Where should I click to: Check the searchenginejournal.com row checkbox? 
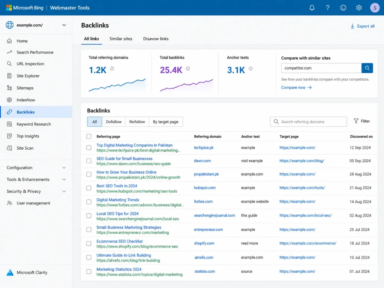coord(88,216)
